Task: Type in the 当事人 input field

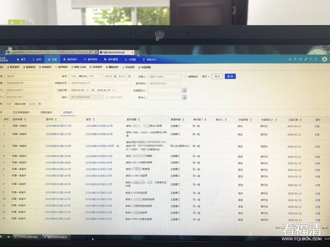Action: tap(164, 77)
